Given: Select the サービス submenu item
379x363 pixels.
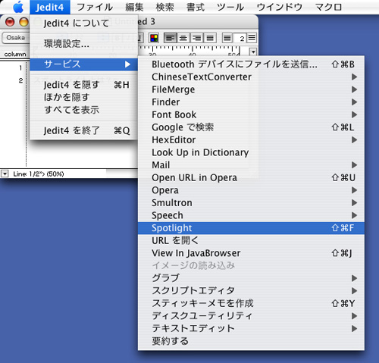Looking at the screenshot, I should coord(83,64).
